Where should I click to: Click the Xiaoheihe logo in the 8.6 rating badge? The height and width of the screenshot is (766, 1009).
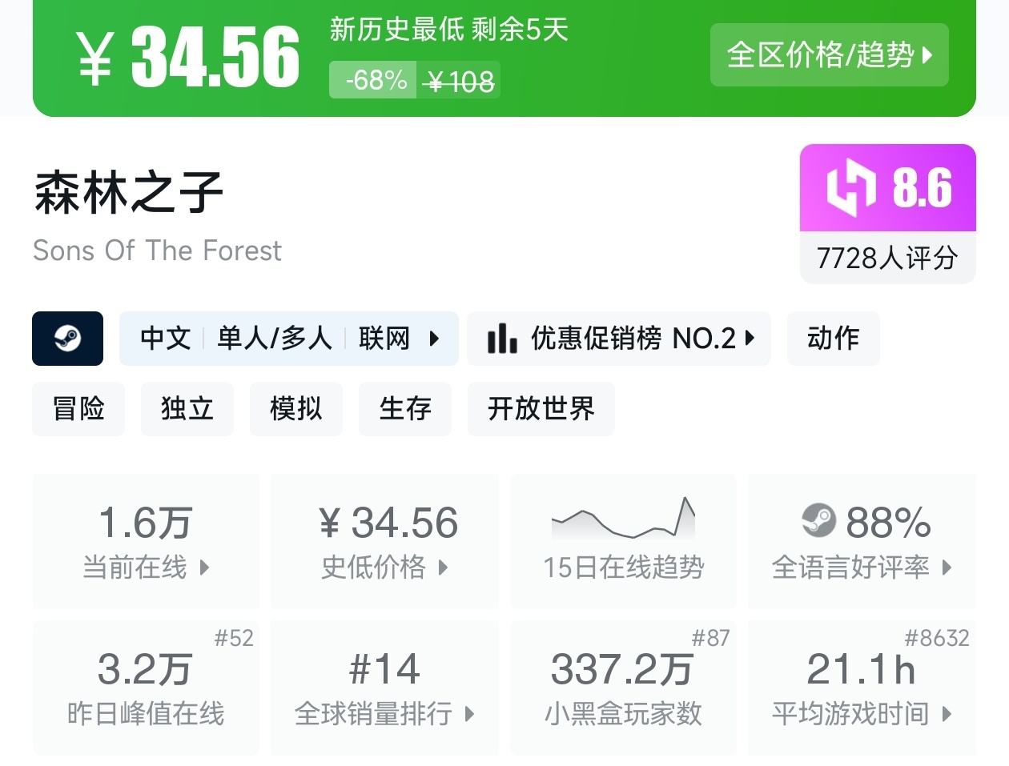coord(850,188)
